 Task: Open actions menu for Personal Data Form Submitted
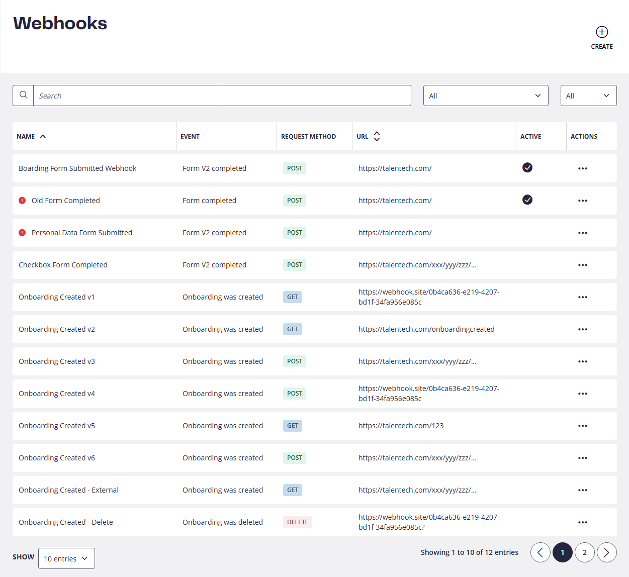[583, 233]
